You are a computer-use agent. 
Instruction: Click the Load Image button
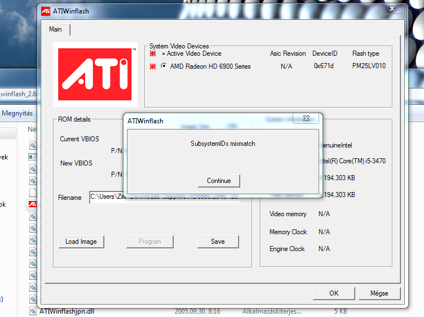81,242
